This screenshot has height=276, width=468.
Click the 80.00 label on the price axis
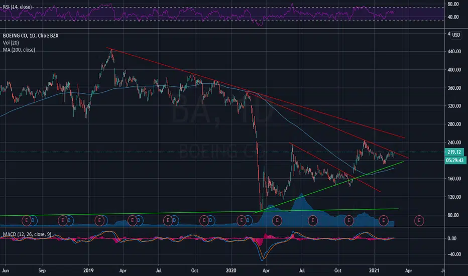(453, 215)
